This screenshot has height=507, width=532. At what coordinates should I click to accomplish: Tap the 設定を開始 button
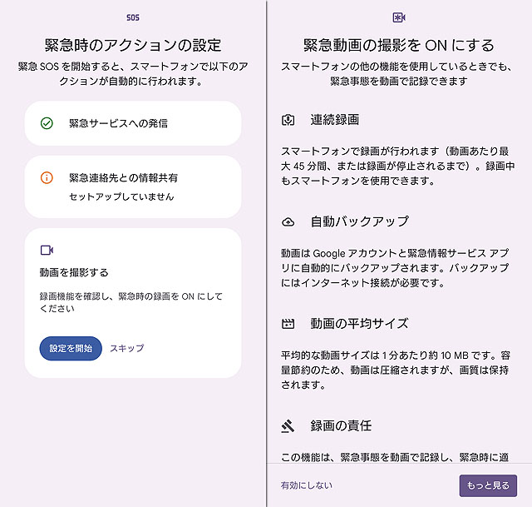pyautogui.click(x=71, y=348)
